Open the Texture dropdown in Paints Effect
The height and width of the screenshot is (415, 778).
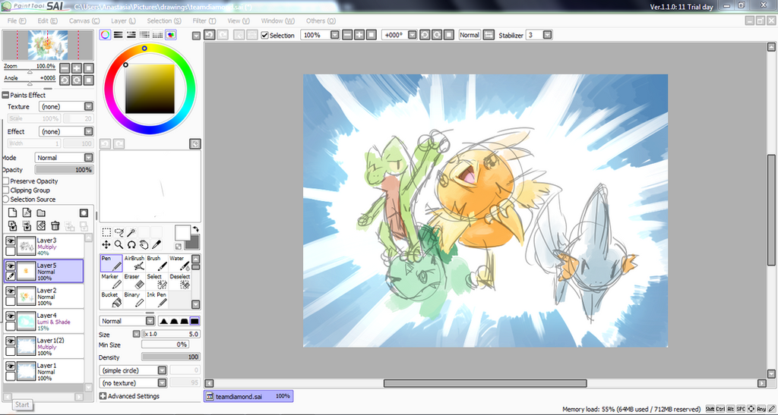point(66,106)
